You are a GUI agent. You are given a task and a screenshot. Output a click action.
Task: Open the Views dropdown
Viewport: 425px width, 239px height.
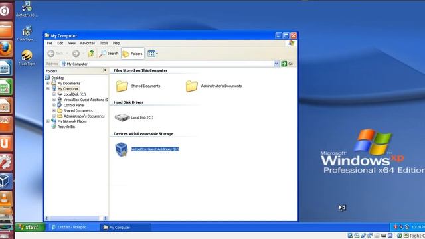[153, 54]
